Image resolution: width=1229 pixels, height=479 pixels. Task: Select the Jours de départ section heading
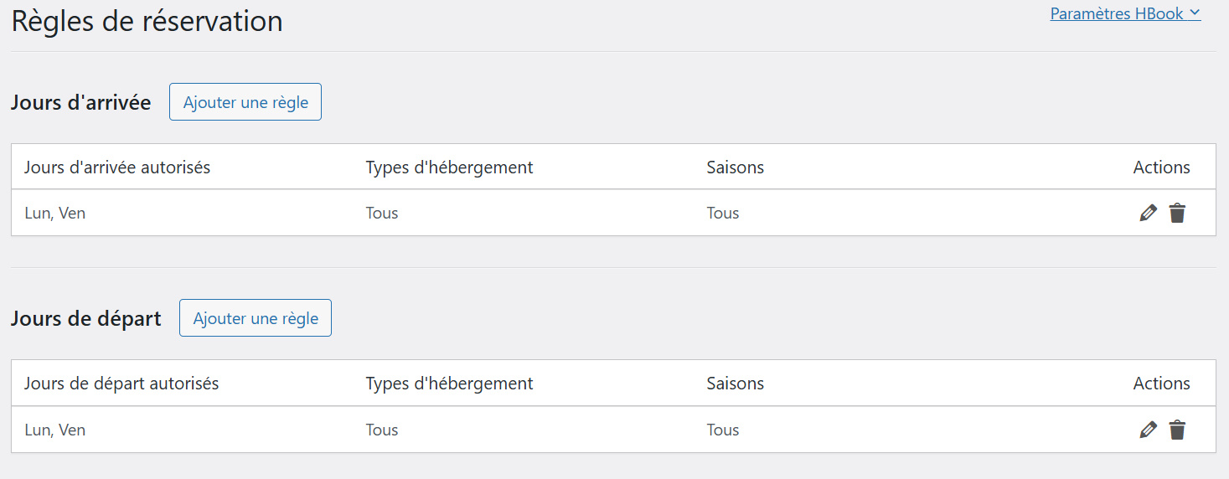[x=86, y=319]
